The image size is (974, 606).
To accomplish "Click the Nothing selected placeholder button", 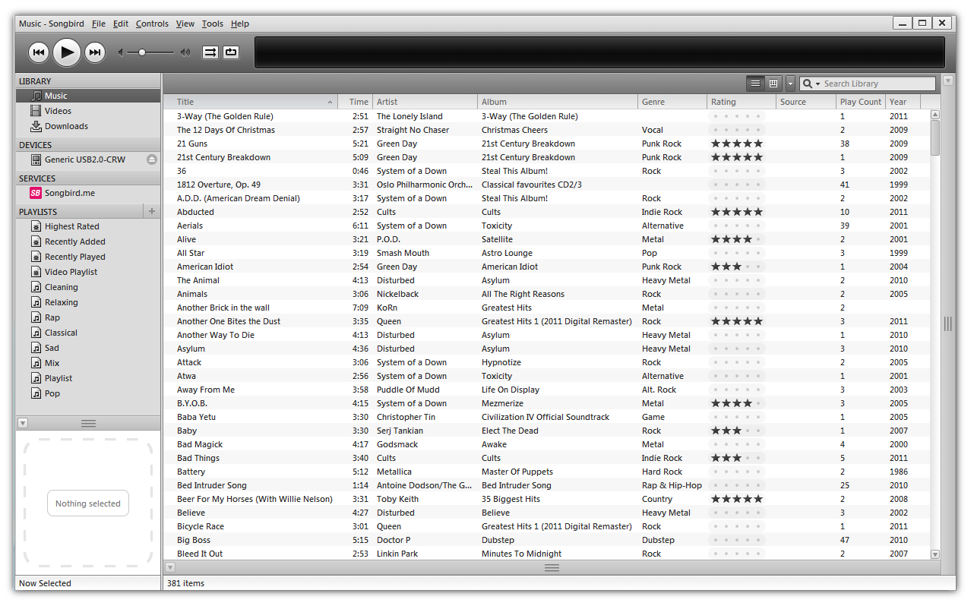I will tap(88, 503).
